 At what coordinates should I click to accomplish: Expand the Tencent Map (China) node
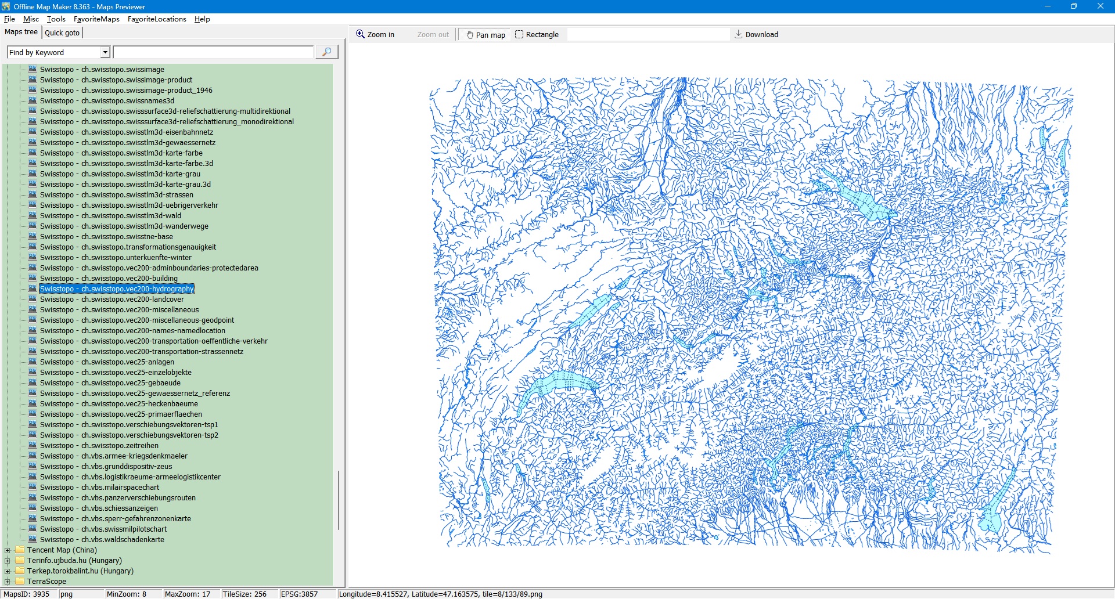pos(7,550)
